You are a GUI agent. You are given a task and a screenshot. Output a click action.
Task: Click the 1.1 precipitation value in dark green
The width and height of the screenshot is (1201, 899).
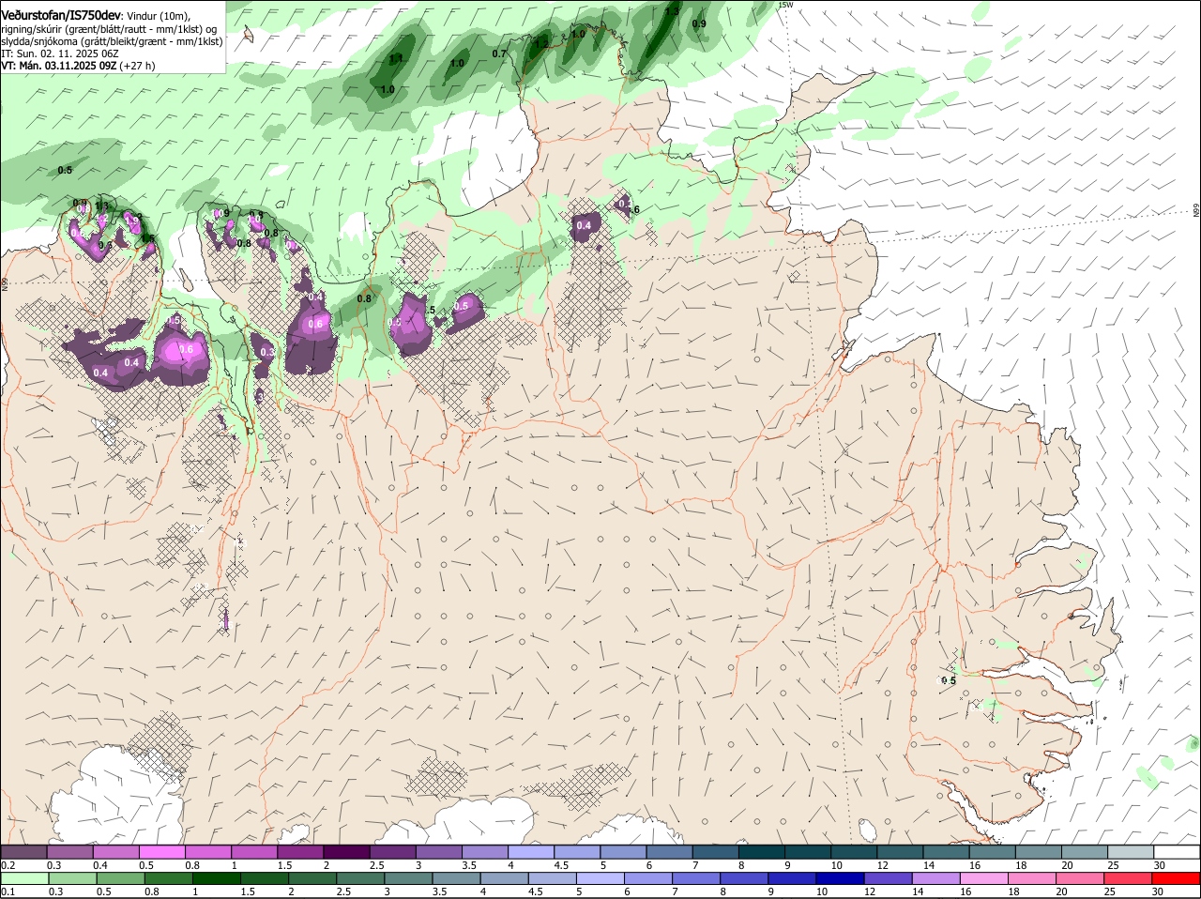click(x=396, y=58)
